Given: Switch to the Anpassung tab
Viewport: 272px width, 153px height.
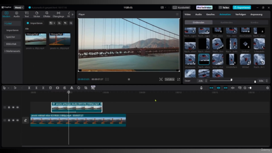Looking at the screenshot, I should (x=256, y=14).
